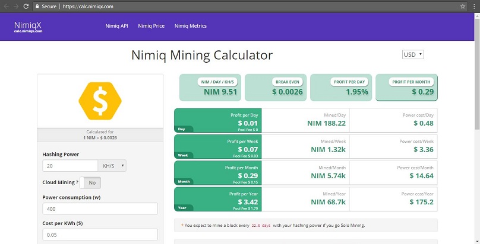The width and height of the screenshot is (480, 244).
Task: Click the Hashing Power label
Action: click(x=61, y=155)
